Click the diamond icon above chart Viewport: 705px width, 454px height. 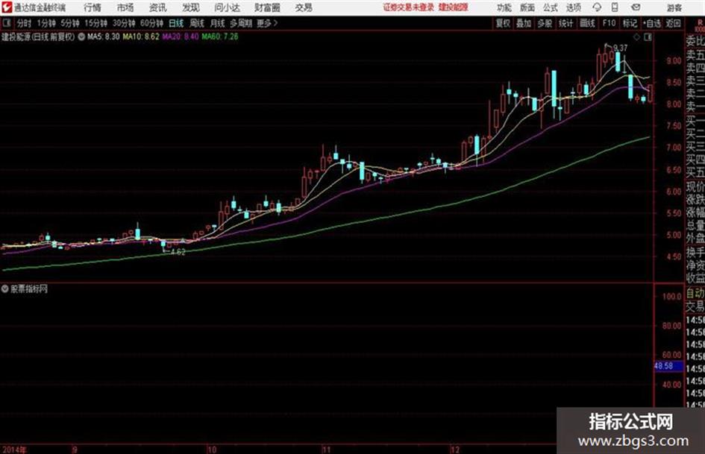click(637, 37)
